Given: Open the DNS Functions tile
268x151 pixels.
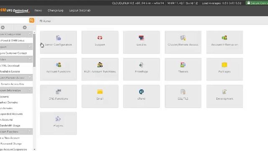Looking at the screenshot, I should coord(58,96).
